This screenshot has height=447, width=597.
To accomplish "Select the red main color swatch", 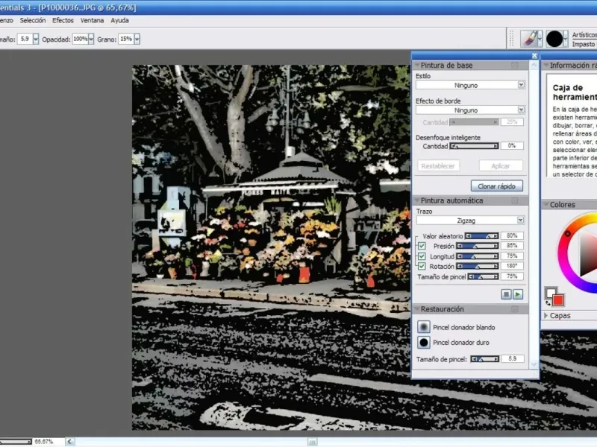I will (558, 299).
